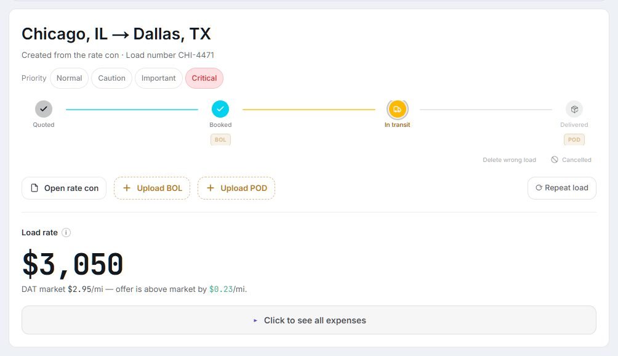The width and height of the screenshot is (618, 356).
Task: Click the $0.23 above-market value
Action: [x=221, y=289]
